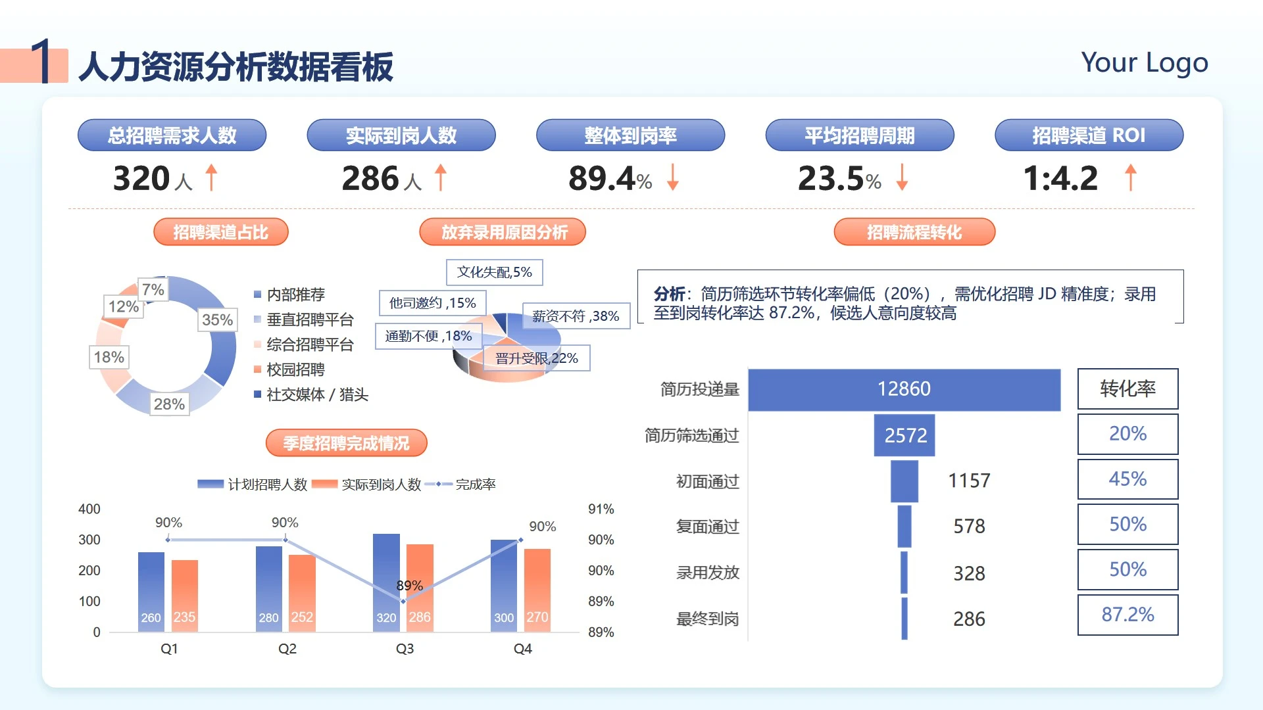The height and width of the screenshot is (710, 1263).
Task: Switch to the 招聘渠道占比 section header
Action: [x=220, y=231]
